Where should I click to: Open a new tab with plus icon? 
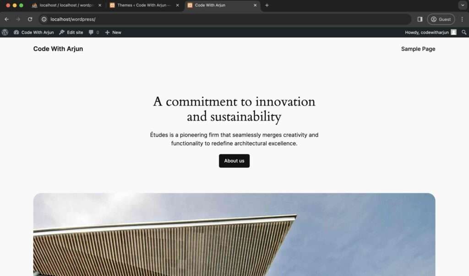(267, 5)
